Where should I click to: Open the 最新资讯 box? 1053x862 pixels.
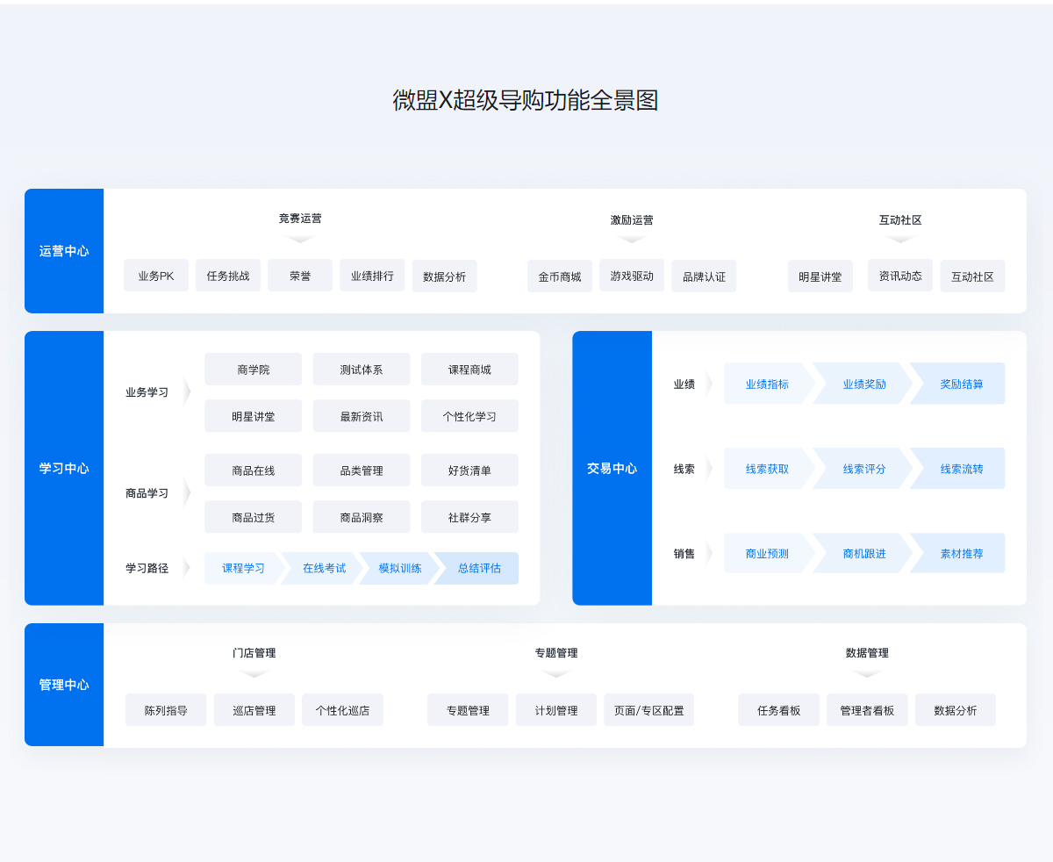(362, 416)
